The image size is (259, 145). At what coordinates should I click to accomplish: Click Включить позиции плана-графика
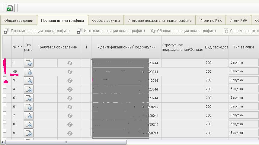click(x=37, y=31)
